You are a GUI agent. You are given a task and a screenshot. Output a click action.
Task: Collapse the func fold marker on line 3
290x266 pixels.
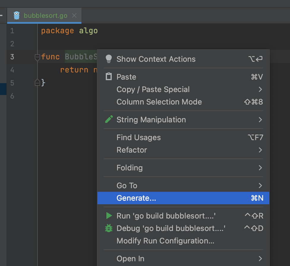click(x=37, y=57)
